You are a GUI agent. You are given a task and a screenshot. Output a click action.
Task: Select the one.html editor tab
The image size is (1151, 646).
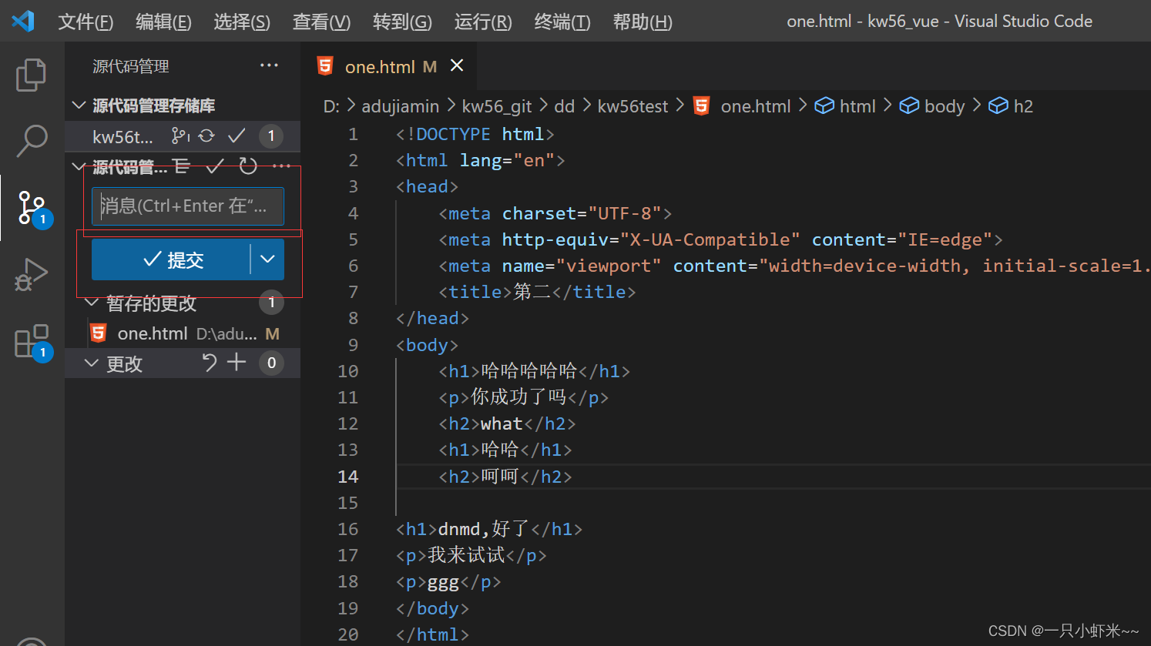click(x=388, y=66)
